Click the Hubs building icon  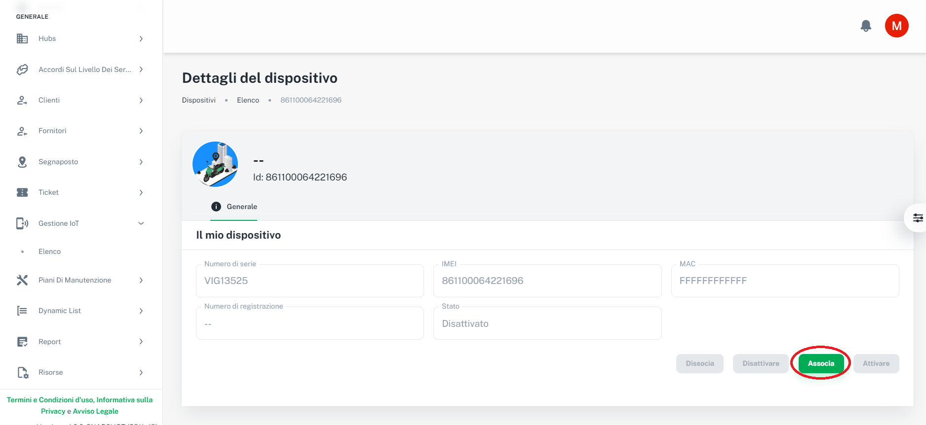pos(22,38)
